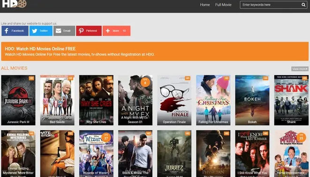The width and height of the screenshot is (310, 177).
Task: Select the Bokeh movie poster
Action: pos(252,100)
